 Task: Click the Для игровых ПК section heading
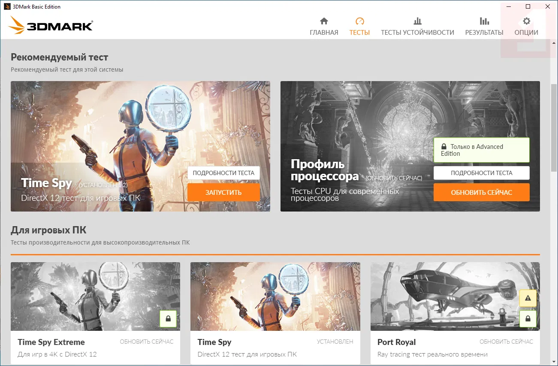point(49,230)
